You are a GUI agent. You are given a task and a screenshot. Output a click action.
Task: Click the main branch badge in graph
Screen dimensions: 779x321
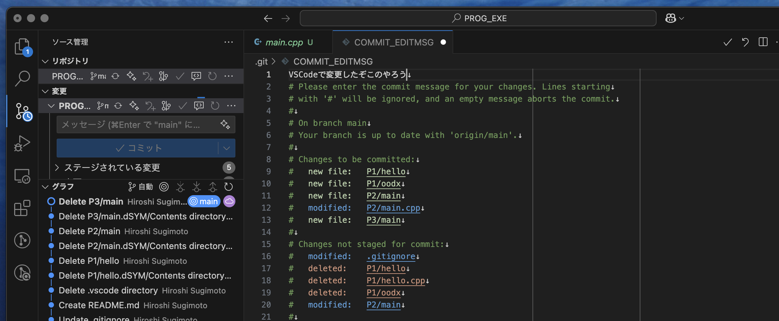point(204,202)
